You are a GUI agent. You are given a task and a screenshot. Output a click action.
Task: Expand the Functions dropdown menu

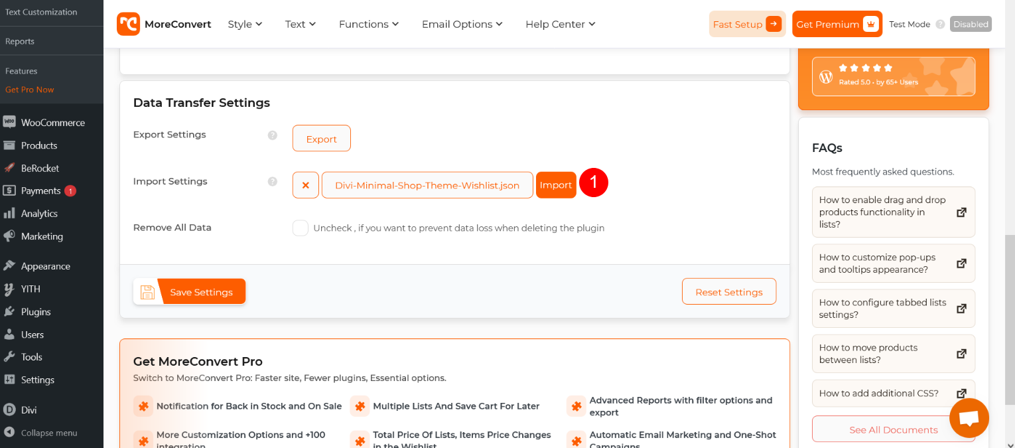pos(369,24)
